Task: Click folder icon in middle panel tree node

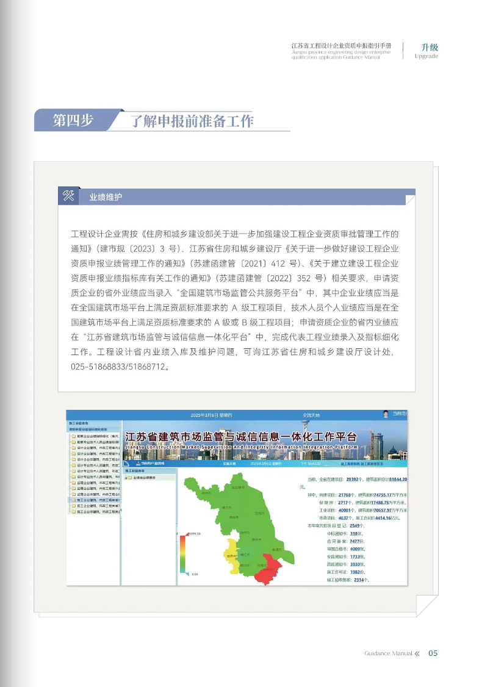Action: [130, 478]
